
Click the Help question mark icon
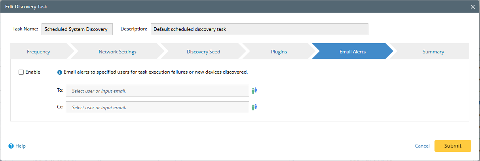(11, 146)
